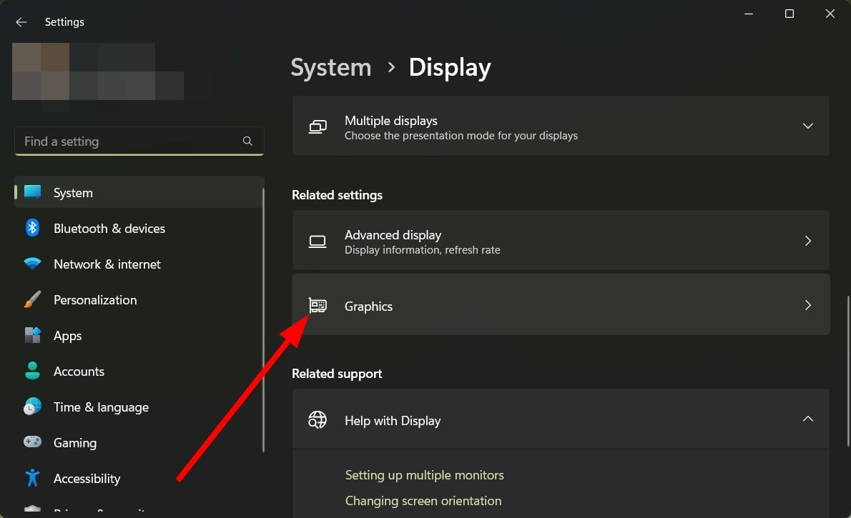Select System in the sidebar
This screenshot has height=518, width=851.
[73, 193]
